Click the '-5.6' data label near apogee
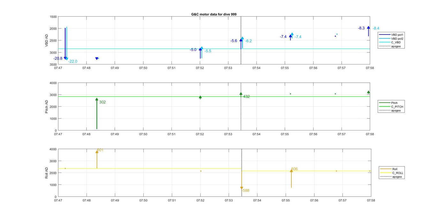 click(234, 41)
